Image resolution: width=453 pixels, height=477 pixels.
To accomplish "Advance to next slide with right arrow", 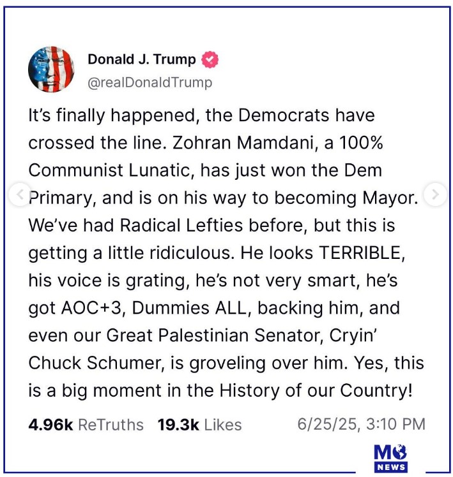I will (435, 194).
